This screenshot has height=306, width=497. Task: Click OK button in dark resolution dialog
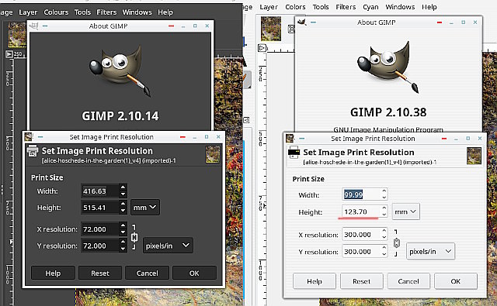coord(194,273)
